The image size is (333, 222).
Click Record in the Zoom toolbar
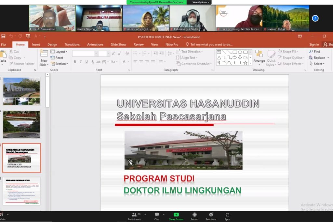click(194, 216)
